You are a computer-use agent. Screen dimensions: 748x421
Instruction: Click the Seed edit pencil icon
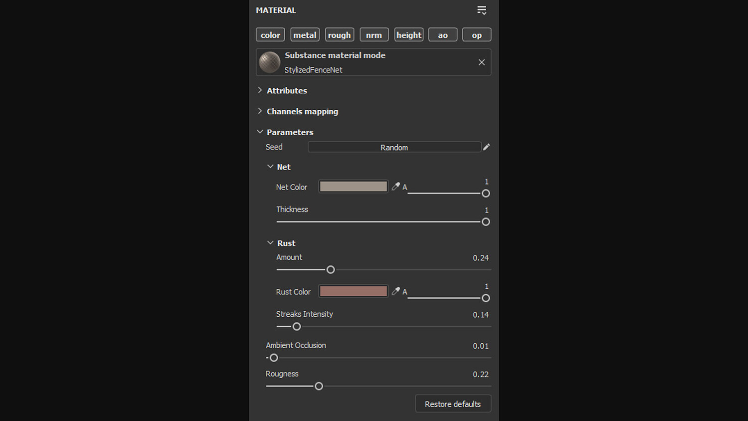coord(486,147)
